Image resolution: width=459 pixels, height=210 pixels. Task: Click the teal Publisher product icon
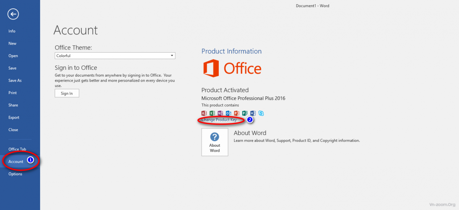244,113
